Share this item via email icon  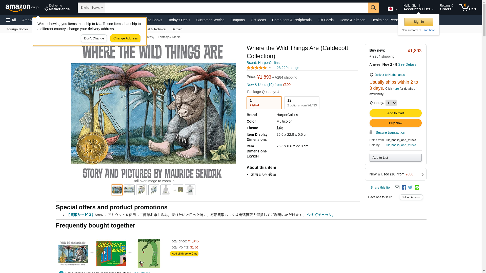pyautogui.click(x=397, y=188)
